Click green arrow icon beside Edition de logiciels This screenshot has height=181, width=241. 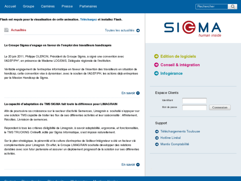(x=156, y=56)
